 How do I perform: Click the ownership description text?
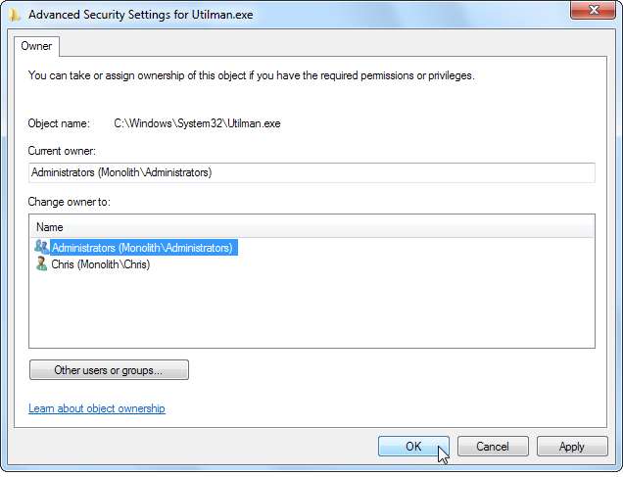tap(251, 75)
